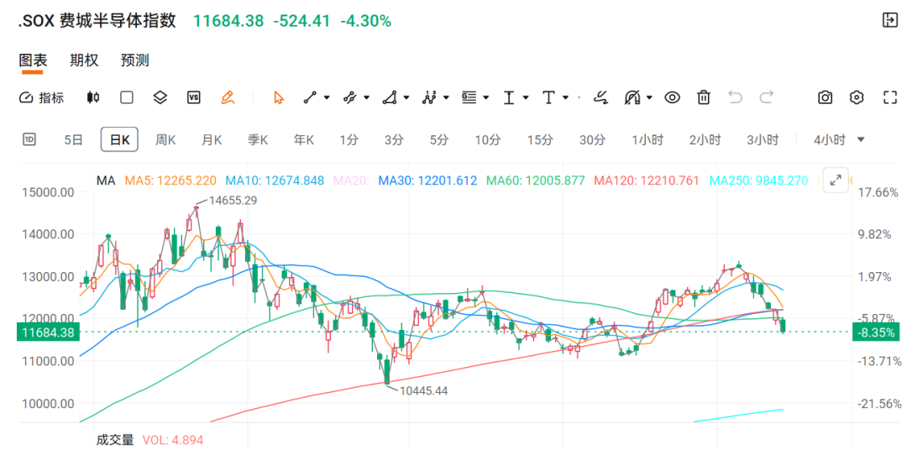Screen dimensions: 907x450
Task: Open the VS compare icon
Action: point(194,97)
